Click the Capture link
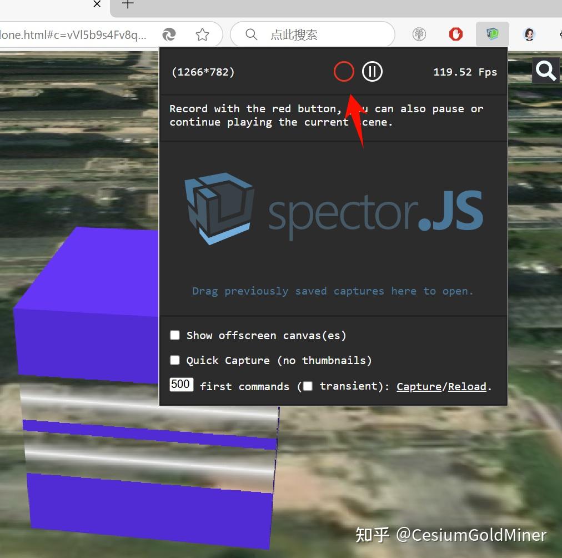562x558 pixels. click(x=419, y=386)
